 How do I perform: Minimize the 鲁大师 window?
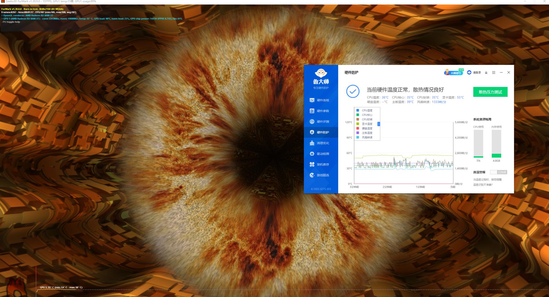click(501, 73)
